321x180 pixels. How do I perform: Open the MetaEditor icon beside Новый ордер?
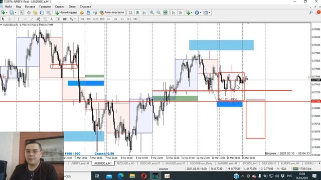point(82,12)
